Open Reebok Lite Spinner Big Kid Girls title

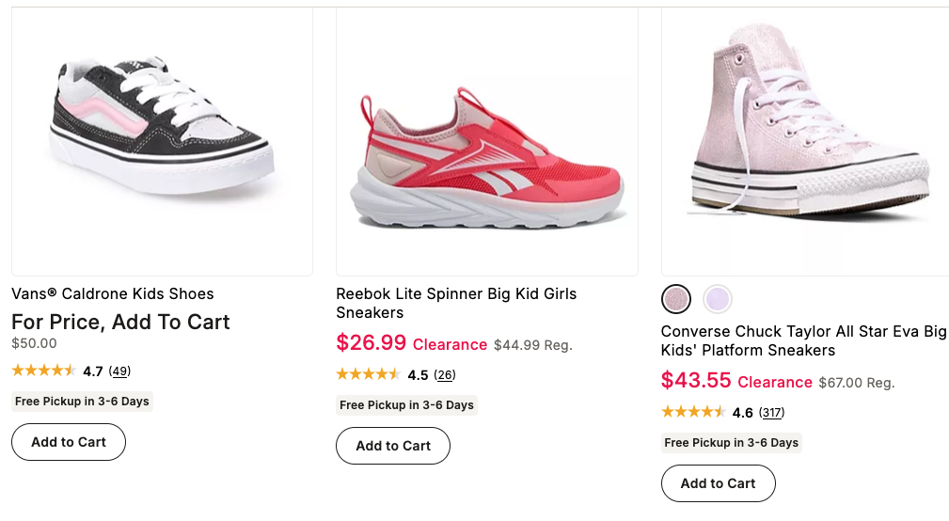456,303
